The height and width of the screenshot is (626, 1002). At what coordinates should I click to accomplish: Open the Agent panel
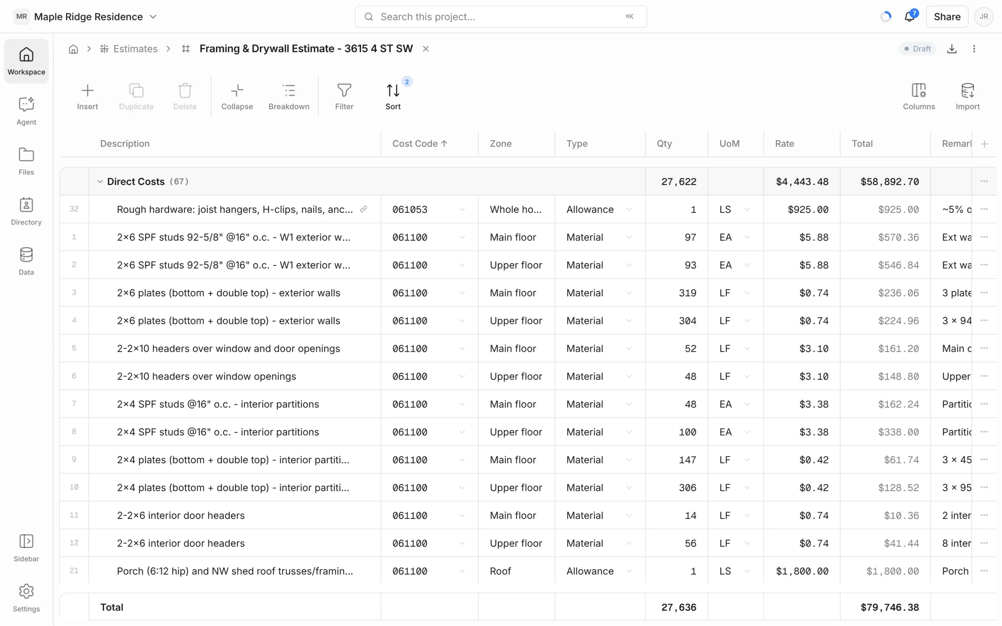pos(26,111)
